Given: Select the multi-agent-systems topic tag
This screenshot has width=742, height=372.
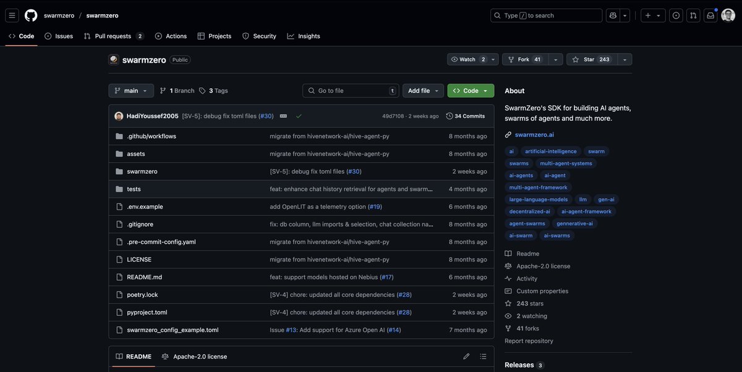Looking at the screenshot, I should coord(566,163).
